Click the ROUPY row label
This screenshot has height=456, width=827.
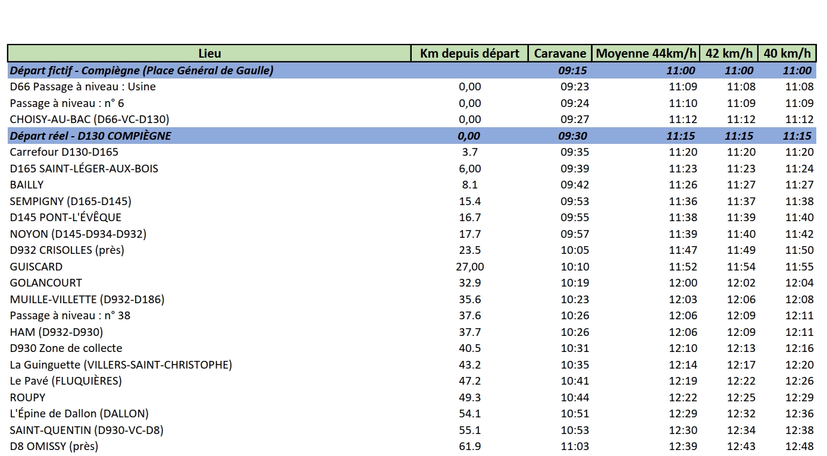[27, 397]
